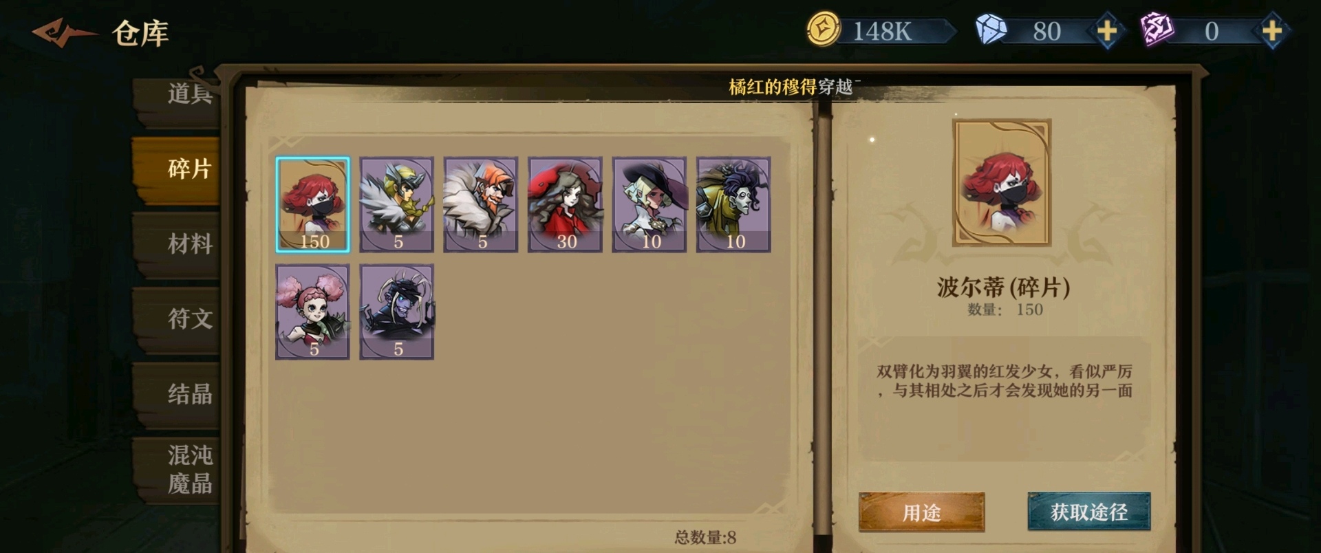Select the red-hooded girl fragment with 30

coord(565,204)
